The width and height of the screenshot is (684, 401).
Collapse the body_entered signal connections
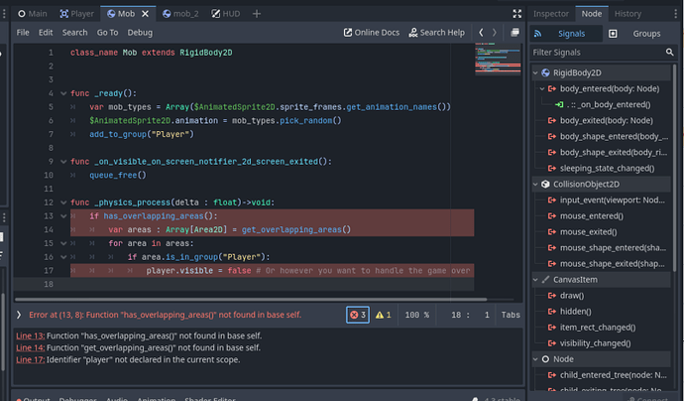[542, 88]
